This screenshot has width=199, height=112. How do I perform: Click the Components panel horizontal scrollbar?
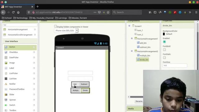pyautogui.click(x=137, y=97)
